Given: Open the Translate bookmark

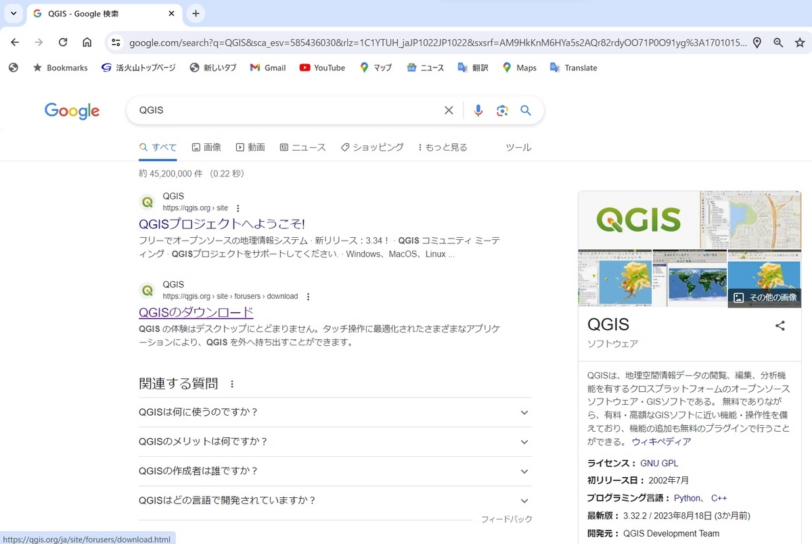Looking at the screenshot, I should pyautogui.click(x=574, y=68).
